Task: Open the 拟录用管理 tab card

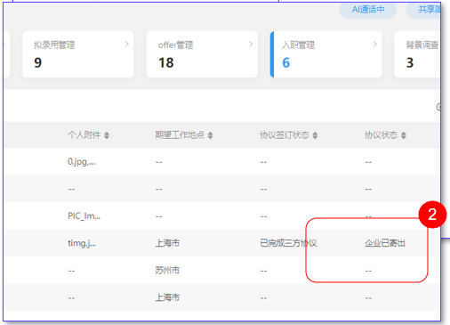Action: click(78, 54)
